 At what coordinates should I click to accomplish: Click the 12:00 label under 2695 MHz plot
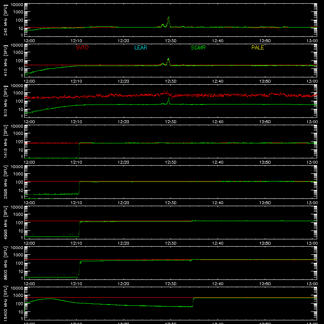29,203
